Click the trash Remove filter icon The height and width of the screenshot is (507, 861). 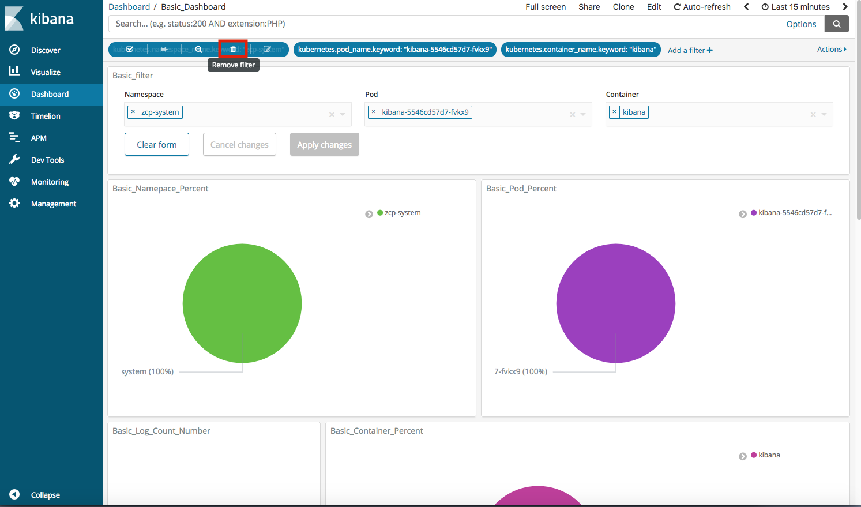click(233, 49)
